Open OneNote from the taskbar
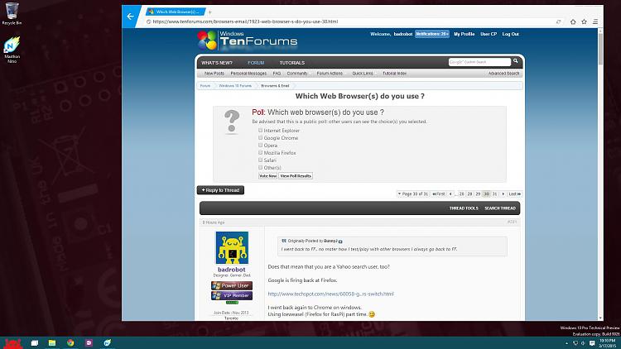The height and width of the screenshot is (349, 621). pos(89,343)
